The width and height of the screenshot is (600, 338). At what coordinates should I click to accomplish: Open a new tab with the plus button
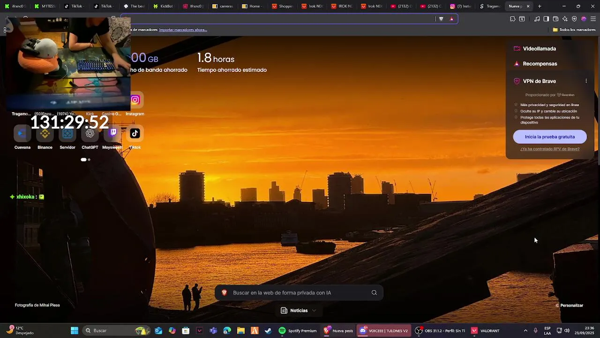click(x=540, y=6)
